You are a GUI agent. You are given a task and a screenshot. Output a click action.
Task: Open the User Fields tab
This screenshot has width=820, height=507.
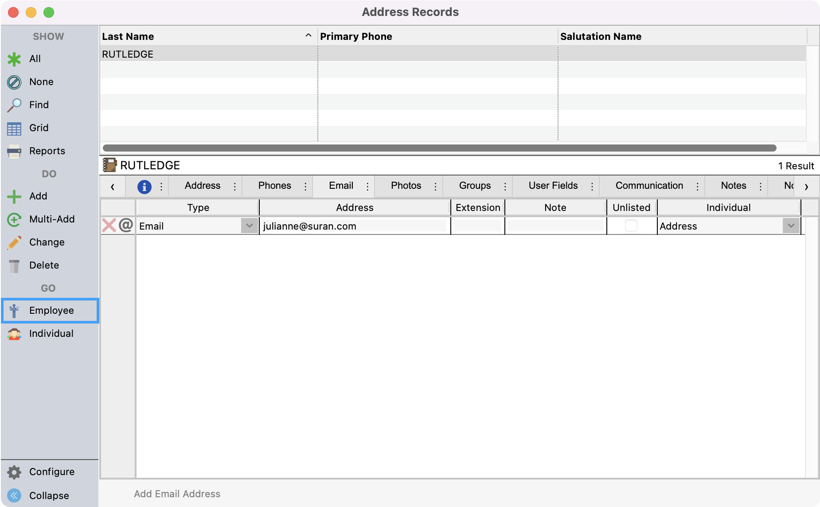click(553, 186)
